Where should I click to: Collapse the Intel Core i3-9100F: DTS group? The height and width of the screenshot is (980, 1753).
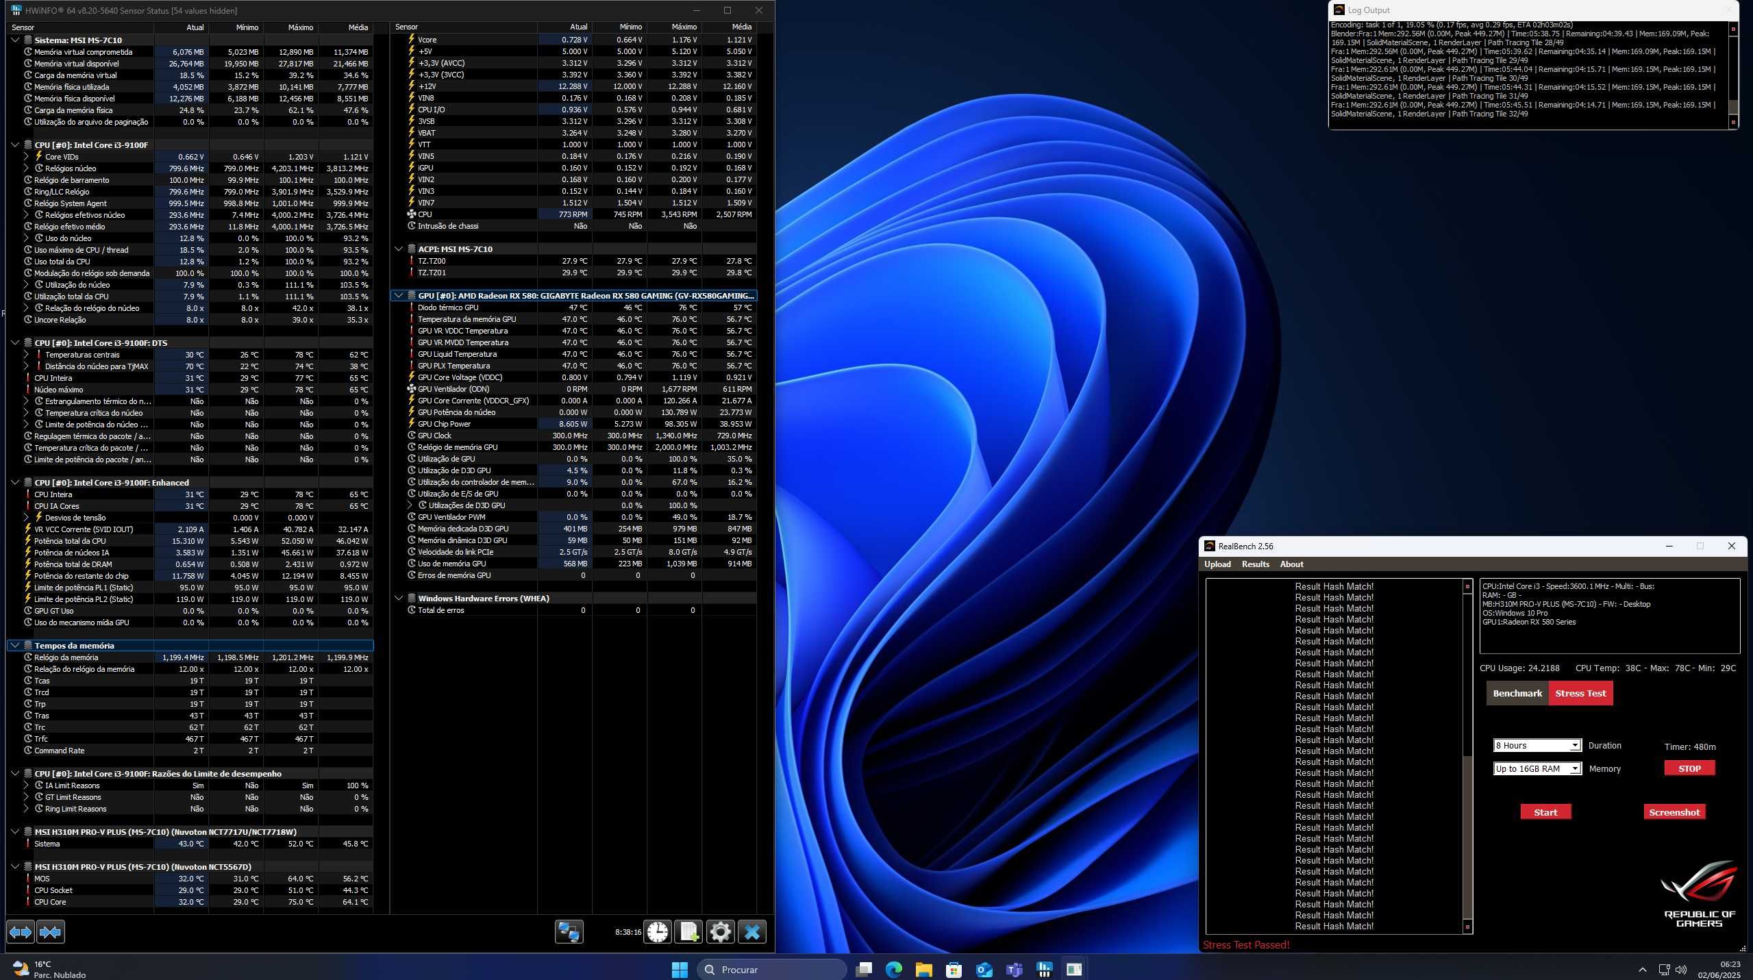(15, 343)
